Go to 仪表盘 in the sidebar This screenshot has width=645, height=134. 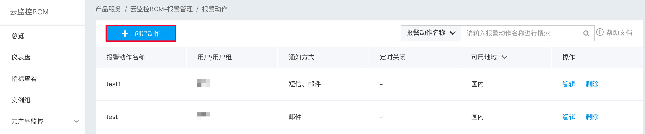point(21,57)
